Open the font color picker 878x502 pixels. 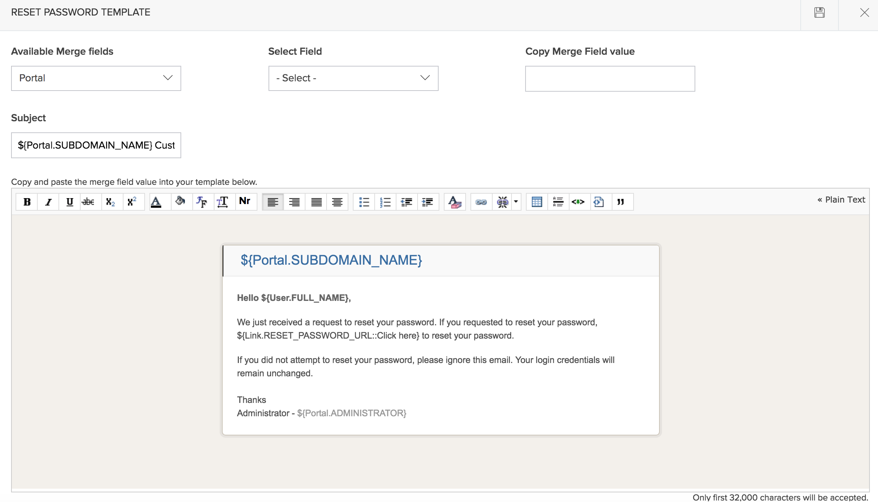[156, 202]
